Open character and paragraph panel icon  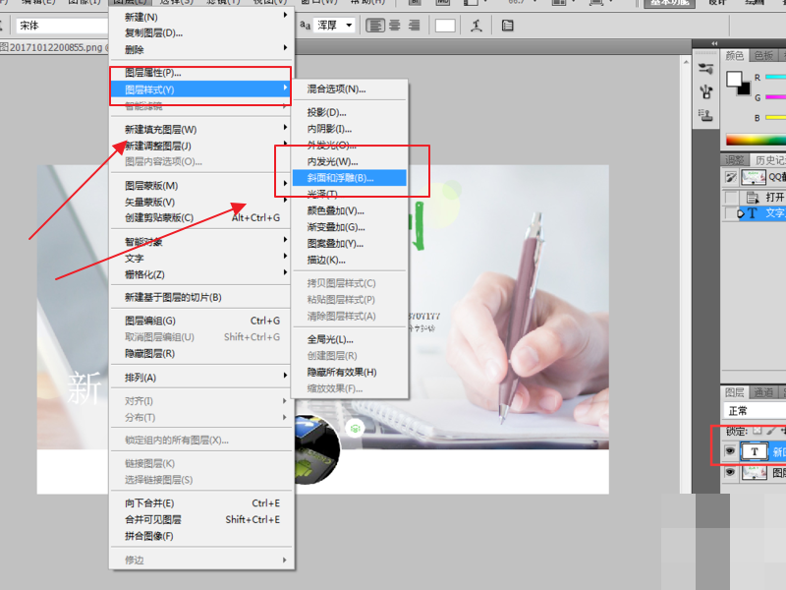(507, 26)
